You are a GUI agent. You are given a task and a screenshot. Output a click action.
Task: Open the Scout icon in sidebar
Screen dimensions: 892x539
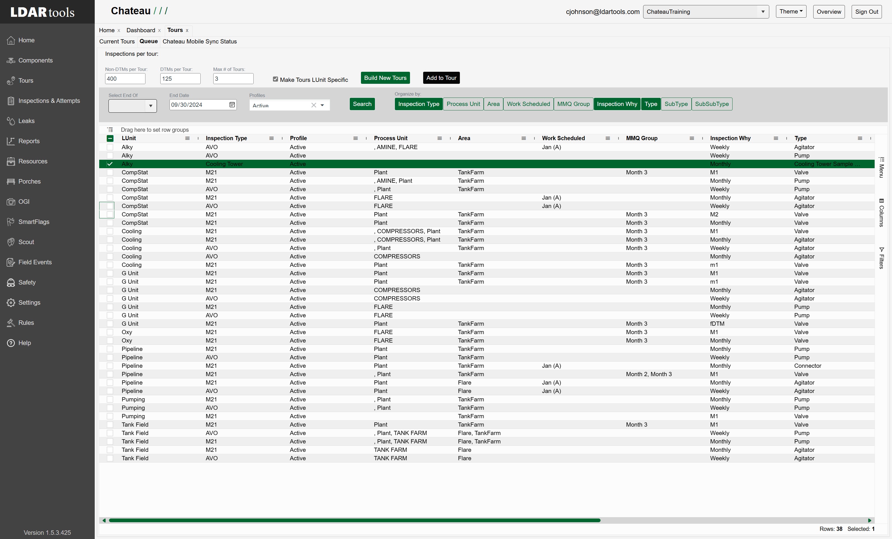(x=11, y=242)
